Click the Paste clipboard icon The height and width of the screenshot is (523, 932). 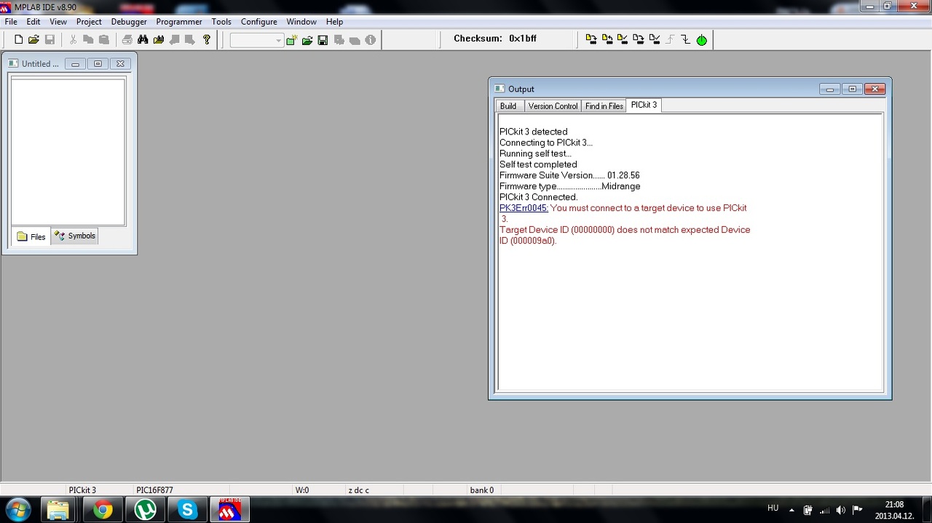104,40
